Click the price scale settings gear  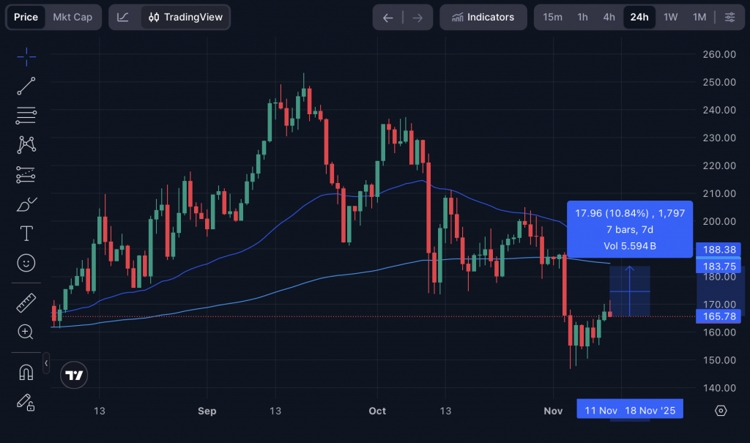[x=721, y=410]
